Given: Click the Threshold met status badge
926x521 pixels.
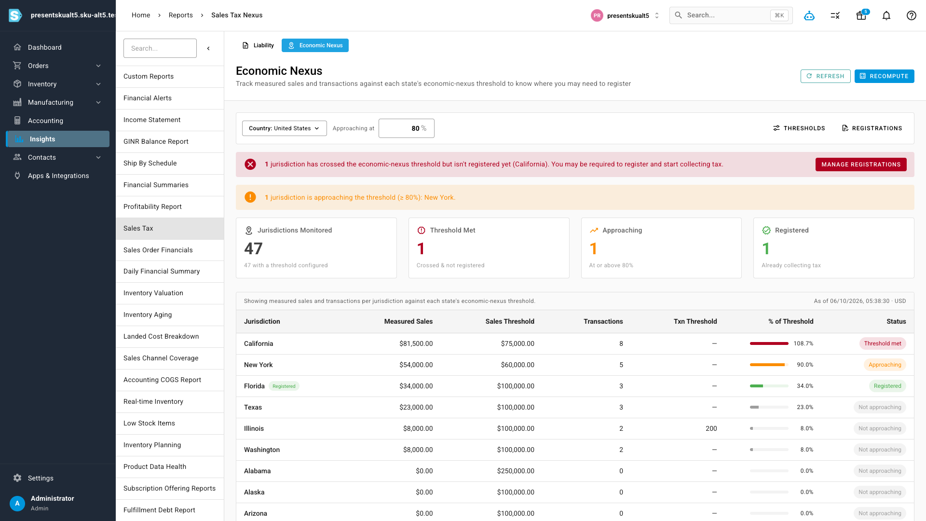Looking at the screenshot, I should 883,343.
